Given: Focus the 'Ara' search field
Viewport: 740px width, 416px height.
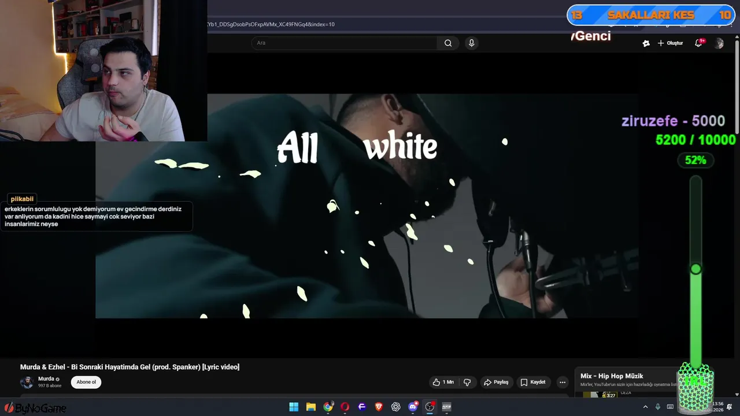Looking at the screenshot, I should point(344,43).
